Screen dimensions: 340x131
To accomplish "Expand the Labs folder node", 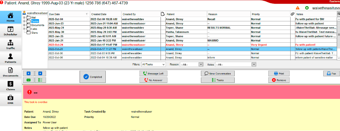I will coord(24,29).
